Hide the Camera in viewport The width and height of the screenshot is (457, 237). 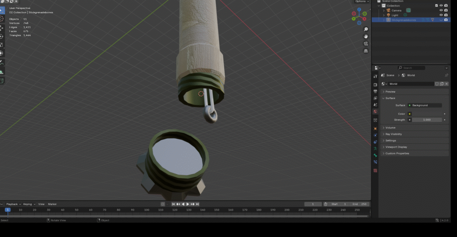[441, 10]
